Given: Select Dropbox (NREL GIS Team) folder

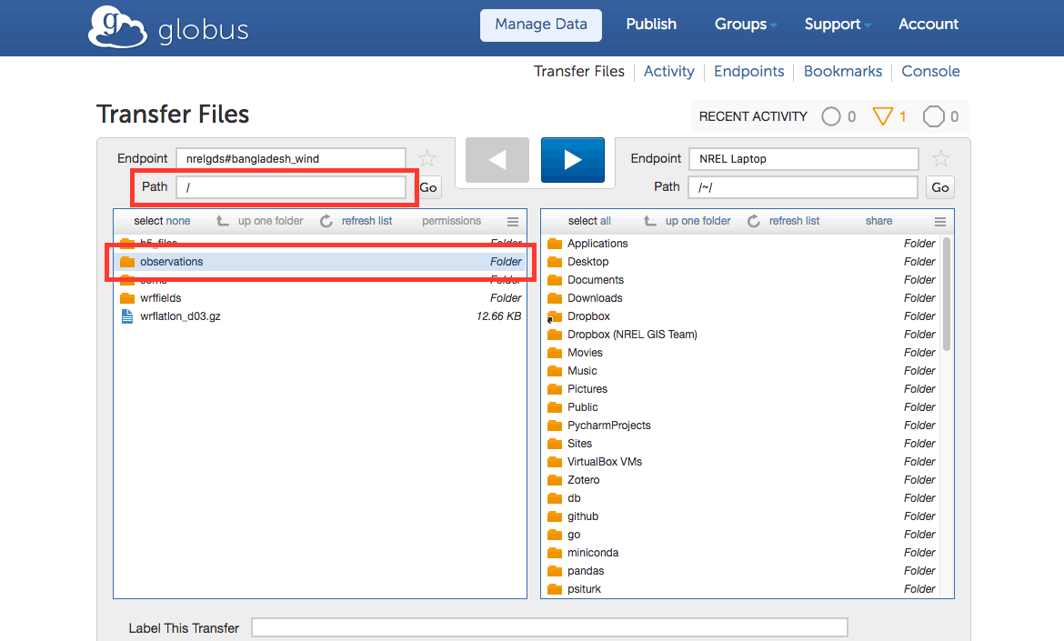Looking at the screenshot, I should 632,335.
